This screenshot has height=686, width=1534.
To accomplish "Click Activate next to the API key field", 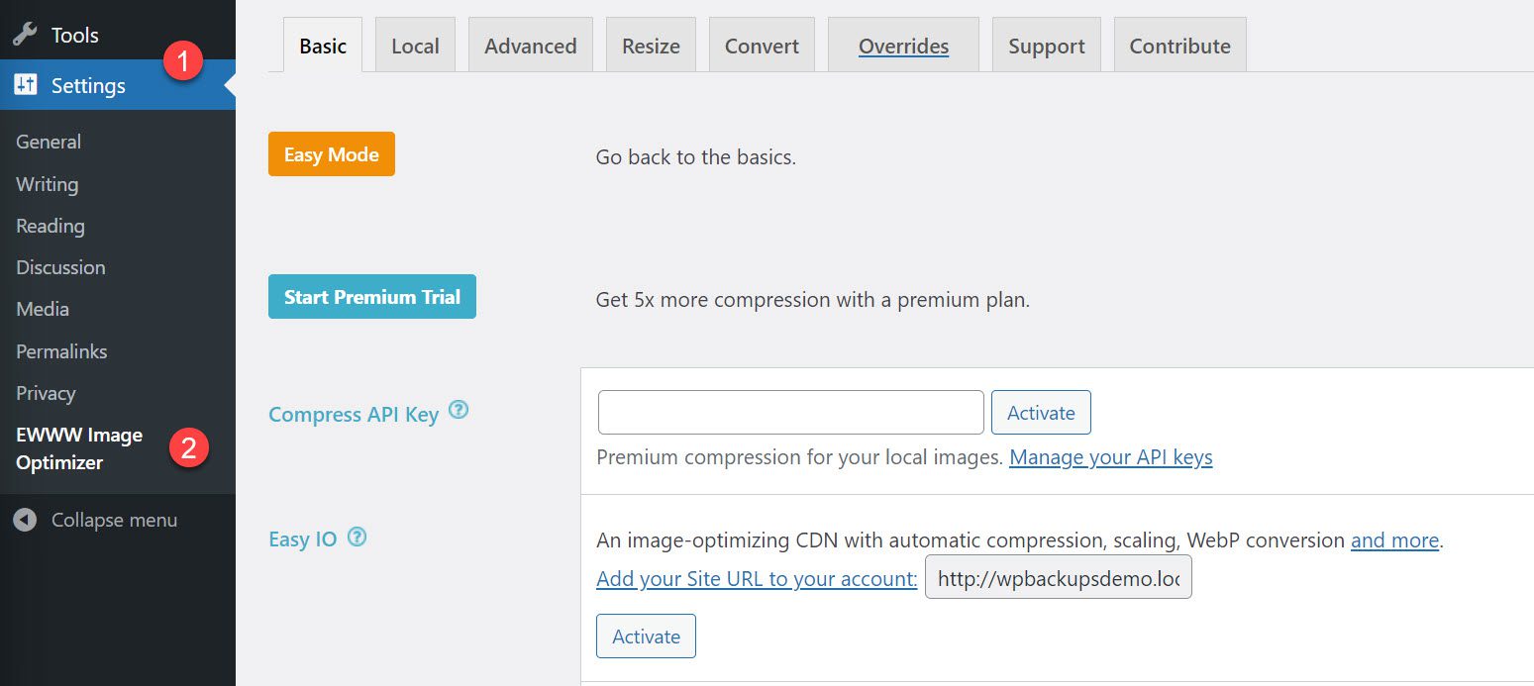I will 1041,412.
